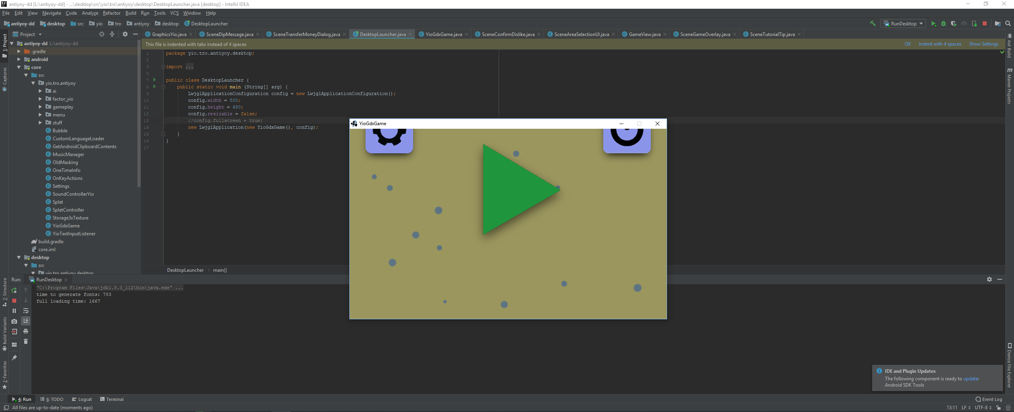Screen dimensions: 1014x412
Task: Run with Coverage from the main toolbar
Action: [954, 24]
